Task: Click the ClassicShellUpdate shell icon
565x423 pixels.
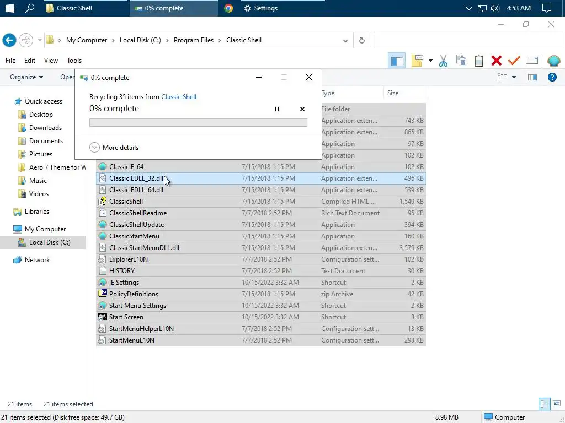Action: [x=103, y=225]
